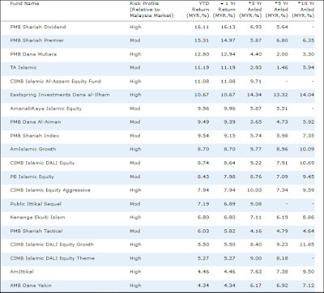Open CIMB Islamic Al-Azzam Equity Fund
The image size is (324, 293).
click(x=56, y=82)
